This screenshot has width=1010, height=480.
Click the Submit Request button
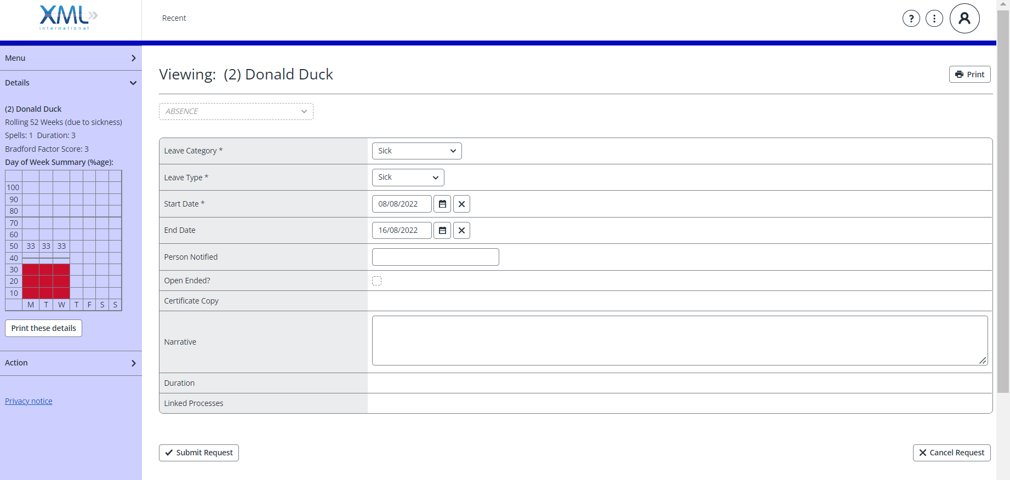tap(199, 453)
